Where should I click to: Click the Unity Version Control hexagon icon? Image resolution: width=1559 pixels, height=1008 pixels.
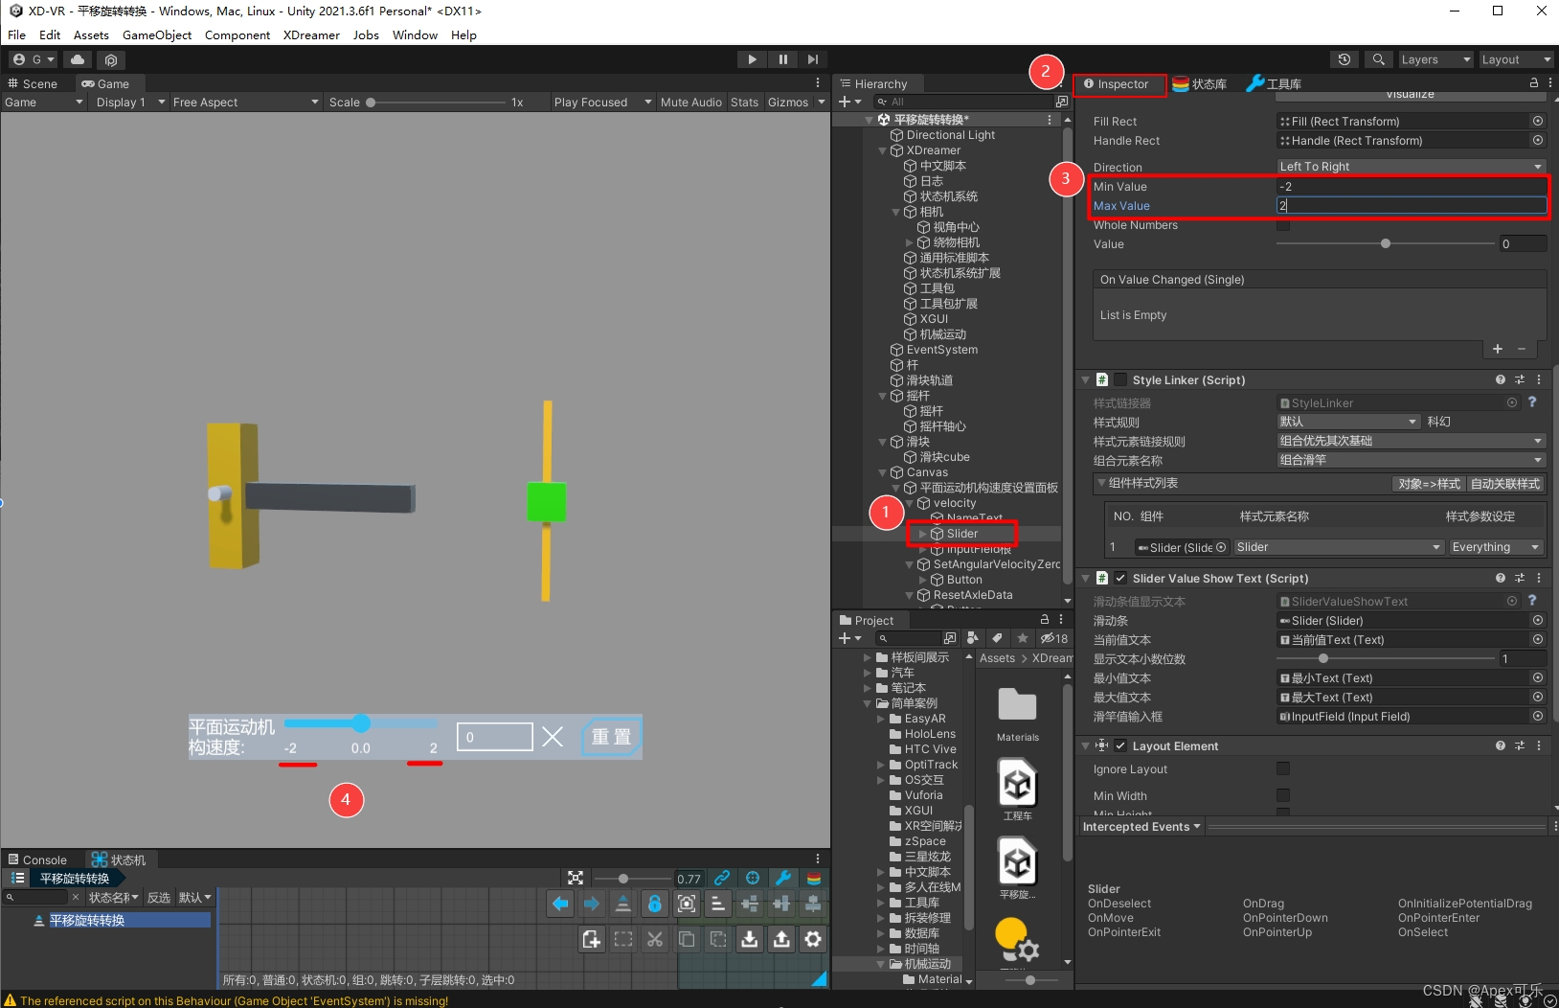tap(111, 59)
